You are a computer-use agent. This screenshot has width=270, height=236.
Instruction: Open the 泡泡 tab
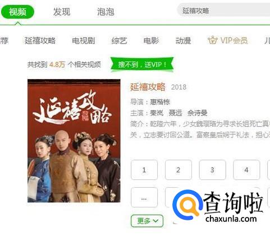106,12
